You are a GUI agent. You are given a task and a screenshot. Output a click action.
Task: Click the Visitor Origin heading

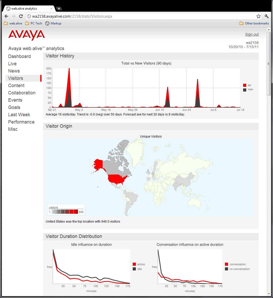pyautogui.click(x=59, y=126)
